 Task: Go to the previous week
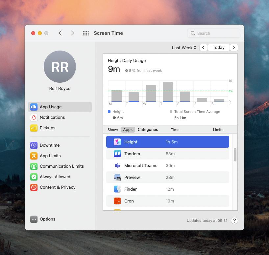[x=203, y=48]
